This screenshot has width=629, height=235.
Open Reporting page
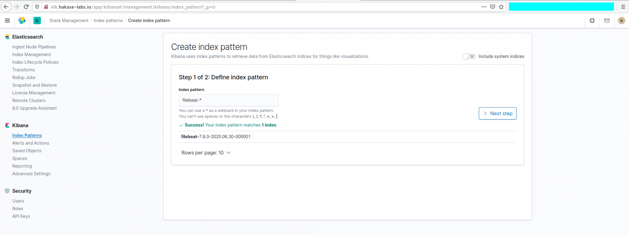point(22,166)
